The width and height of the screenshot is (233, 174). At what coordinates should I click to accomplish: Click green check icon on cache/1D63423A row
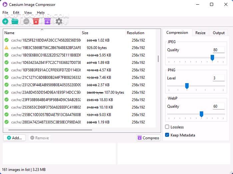click(6, 62)
